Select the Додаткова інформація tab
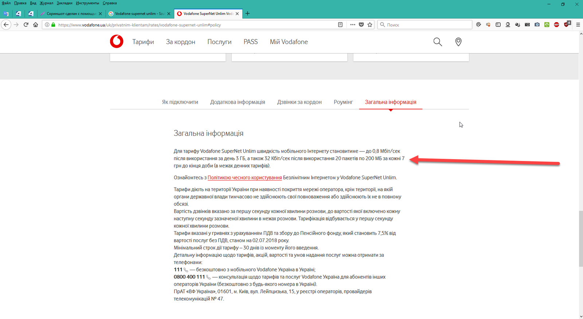Viewport: 583px width, 319px height. pyautogui.click(x=238, y=102)
